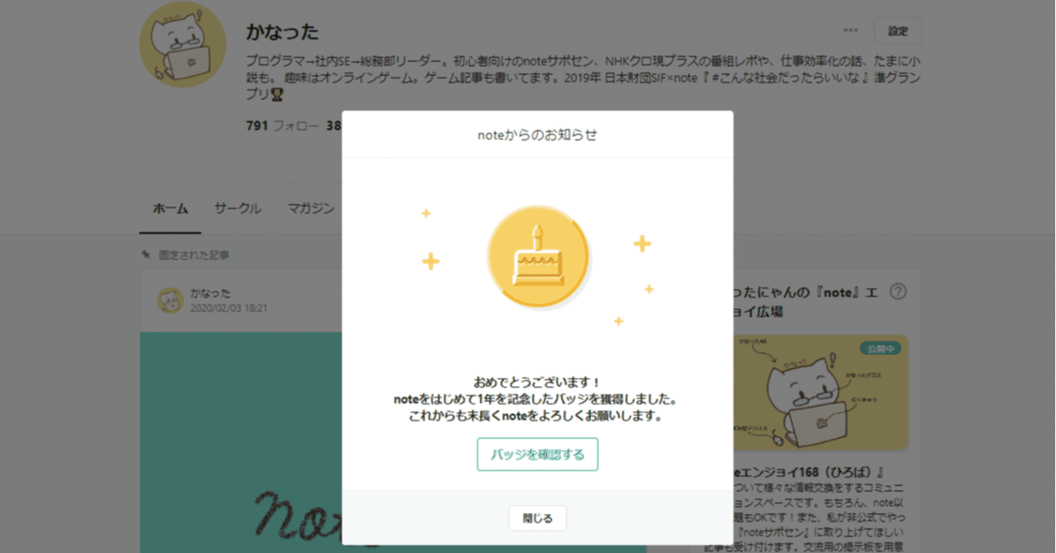Click the 固定された記事 label
Viewport: 1056px width, 553px height.
click(194, 255)
